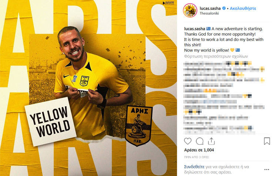Image resolution: width=272 pixels, height=176 pixels.
Task: Click the post timestamp ΠΡΙΝ ΑΠΟ 3 ΩΡΕΣ
Action: pyautogui.click(x=197, y=157)
